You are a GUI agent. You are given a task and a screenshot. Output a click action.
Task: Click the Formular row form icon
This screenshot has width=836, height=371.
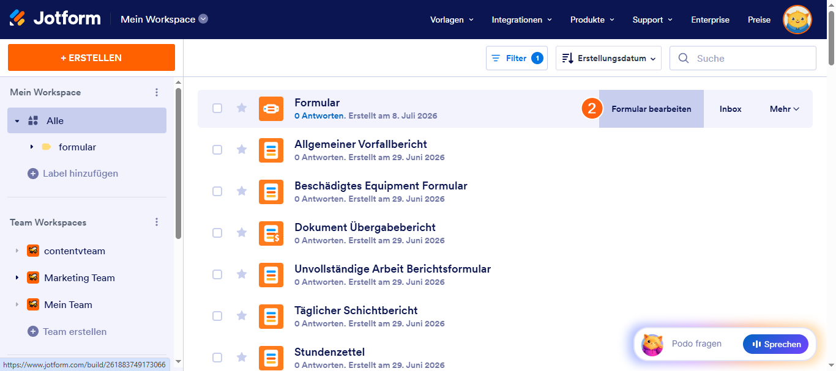tap(271, 109)
